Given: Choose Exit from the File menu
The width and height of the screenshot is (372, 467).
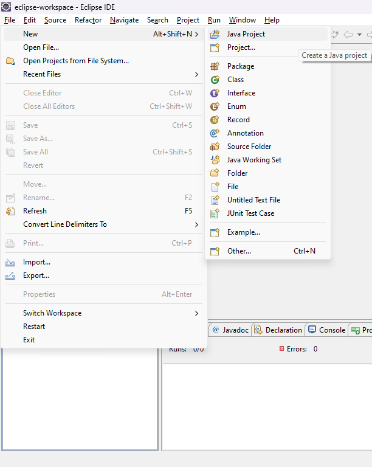Looking at the screenshot, I should 103,340.
